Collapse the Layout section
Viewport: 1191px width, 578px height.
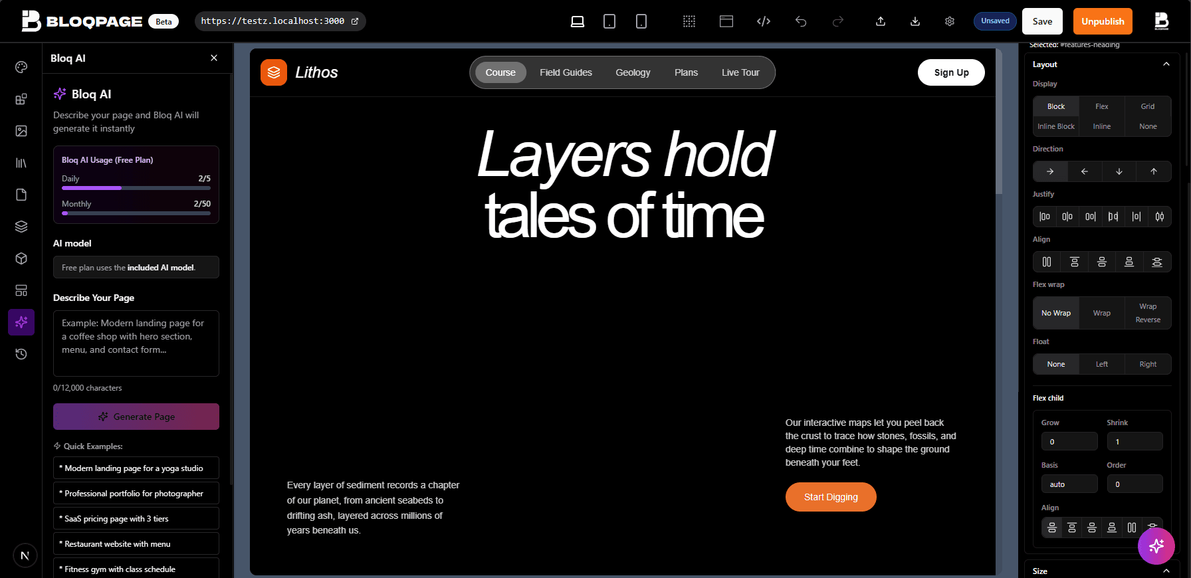[x=1166, y=64]
